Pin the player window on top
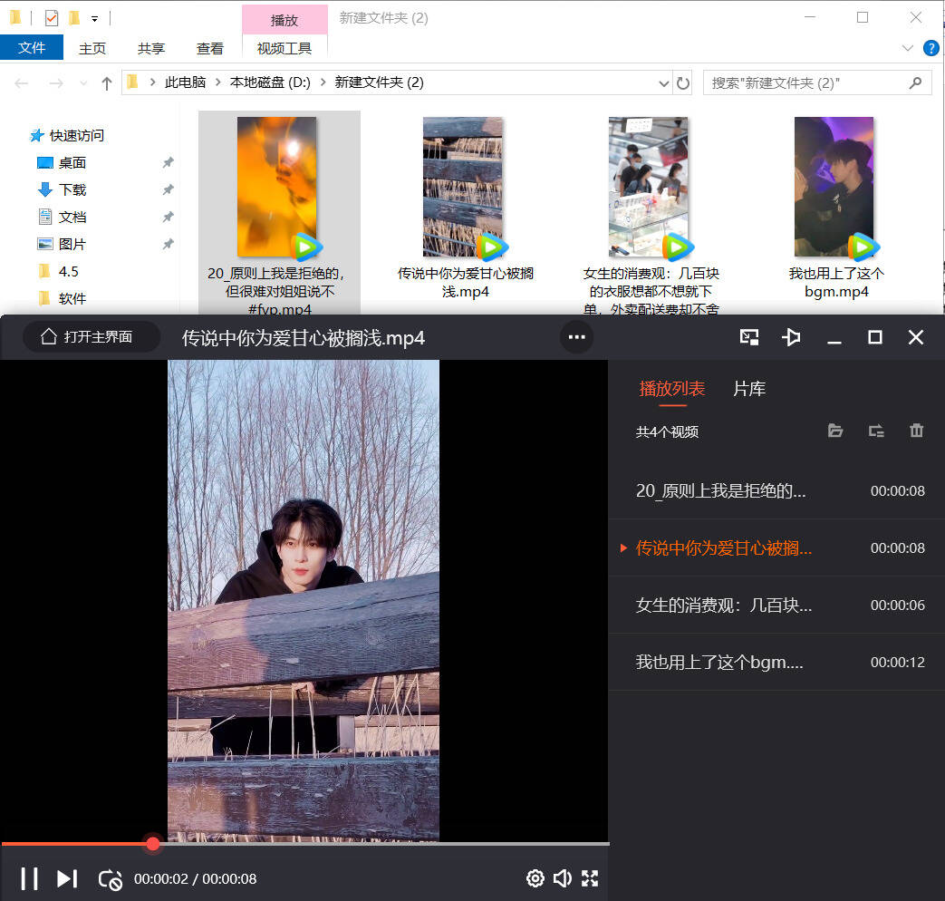945x901 pixels. click(x=791, y=337)
